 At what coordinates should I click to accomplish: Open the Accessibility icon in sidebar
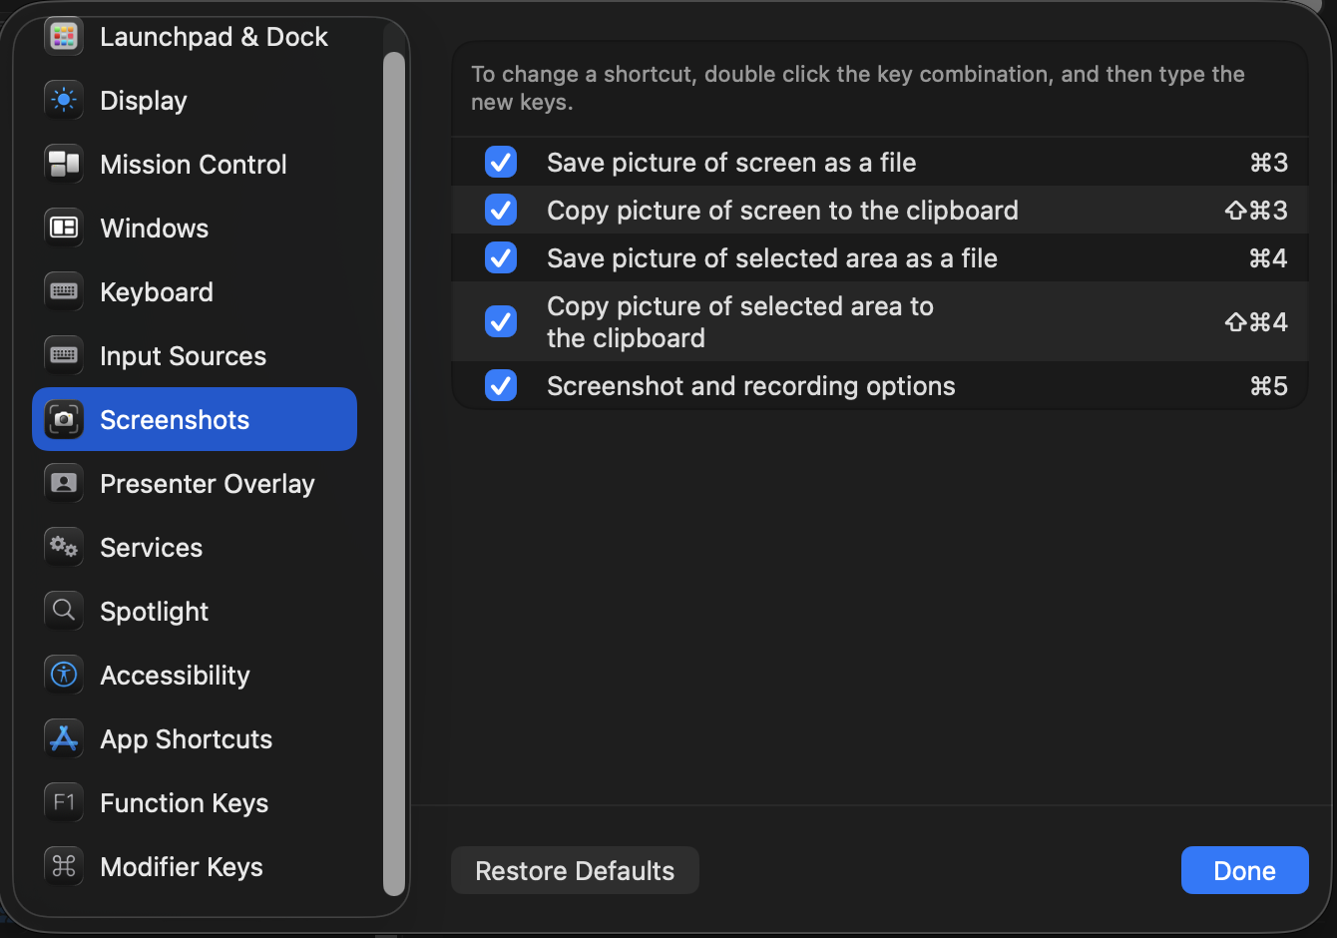tap(64, 676)
